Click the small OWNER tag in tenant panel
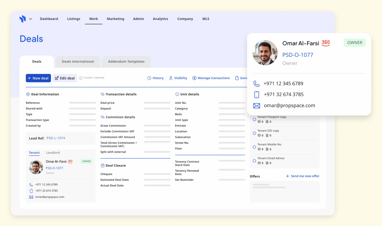Screen dimensions: 382x226 coord(86,161)
